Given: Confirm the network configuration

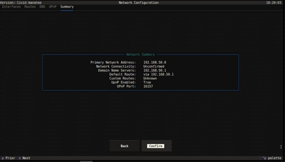Looking at the screenshot, I should pyautogui.click(x=156, y=146).
